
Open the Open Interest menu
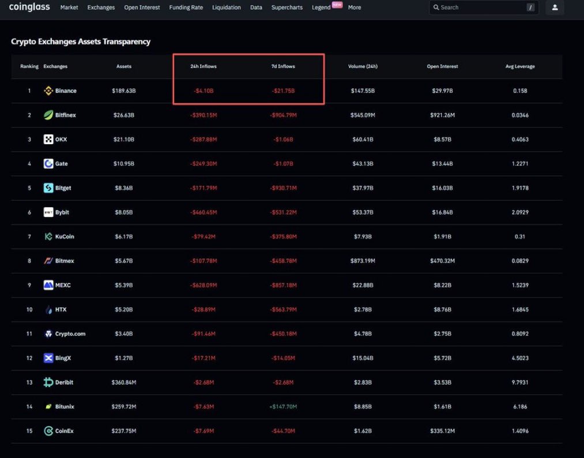(x=142, y=7)
